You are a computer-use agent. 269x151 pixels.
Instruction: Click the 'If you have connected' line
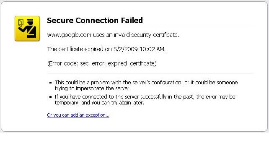point(145,97)
